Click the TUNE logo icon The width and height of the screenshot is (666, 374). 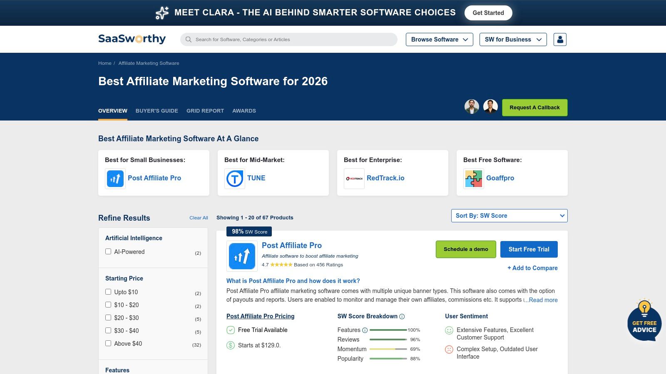coord(234,178)
